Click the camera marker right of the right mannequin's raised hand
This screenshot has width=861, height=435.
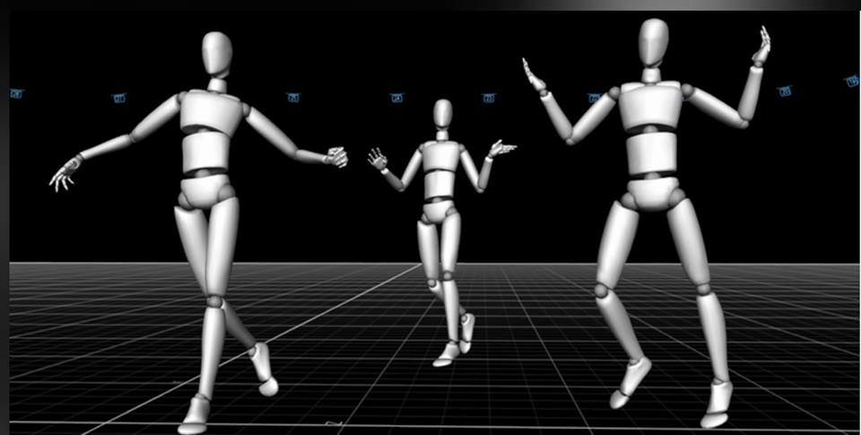click(x=785, y=91)
